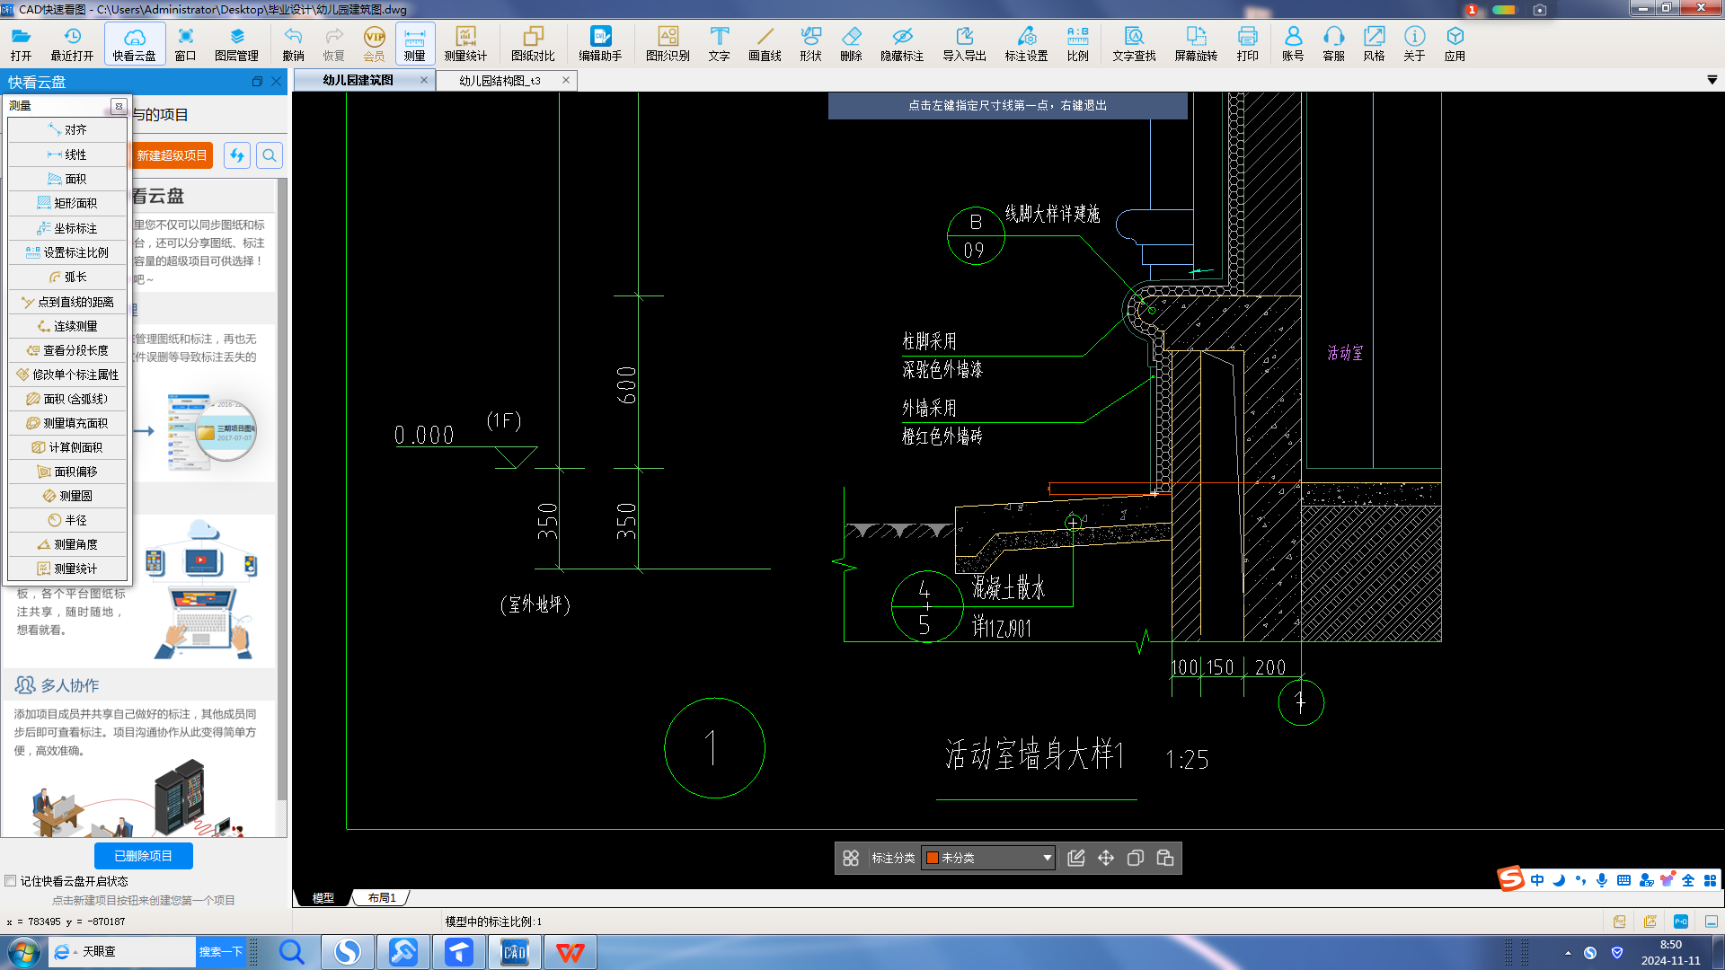Open the Windows Start menu

pos(23,952)
